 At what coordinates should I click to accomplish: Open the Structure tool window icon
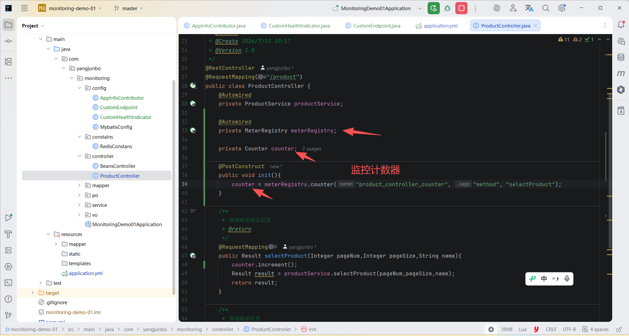point(9,62)
